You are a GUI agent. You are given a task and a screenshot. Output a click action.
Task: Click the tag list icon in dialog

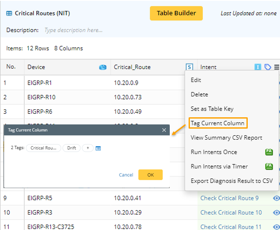(x=98, y=148)
